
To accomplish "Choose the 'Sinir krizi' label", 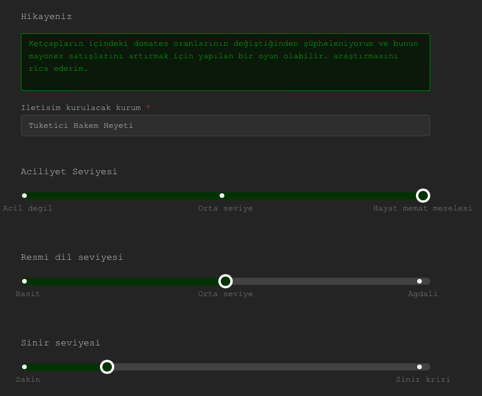I will click(x=422, y=379).
